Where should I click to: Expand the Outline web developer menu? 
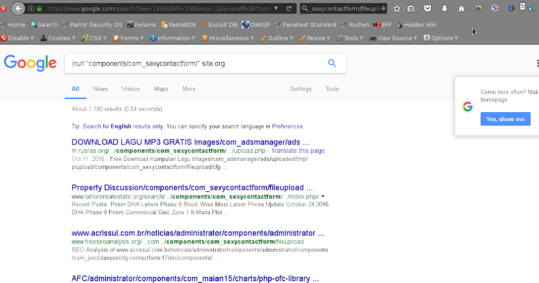(277, 38)
